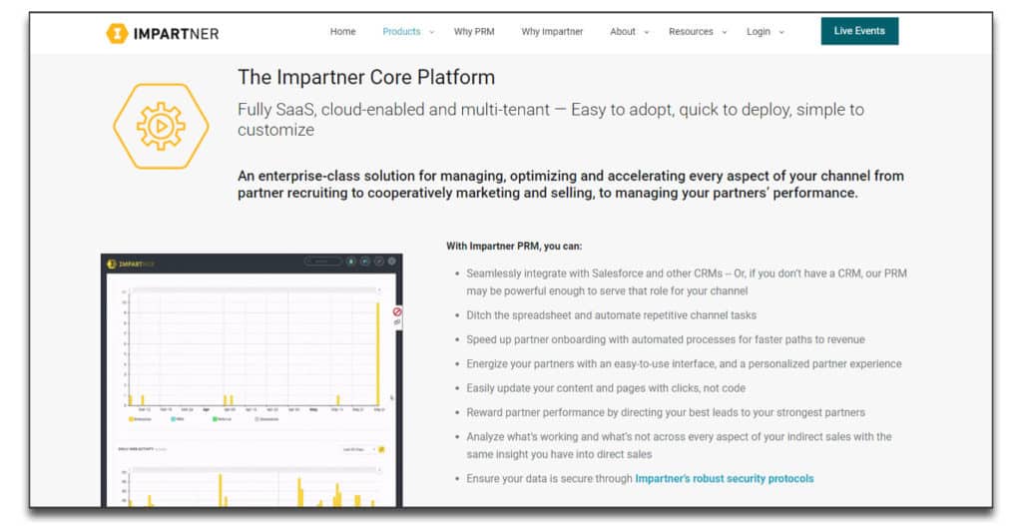Click the Impartner logo inside the dashboard screenshot
Viewport: 1022px width, 526px height.
tap(131, 263)
